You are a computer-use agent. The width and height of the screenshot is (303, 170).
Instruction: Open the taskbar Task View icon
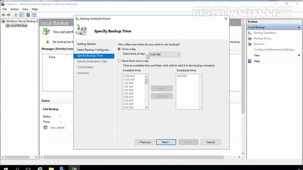tap(28, 169)
